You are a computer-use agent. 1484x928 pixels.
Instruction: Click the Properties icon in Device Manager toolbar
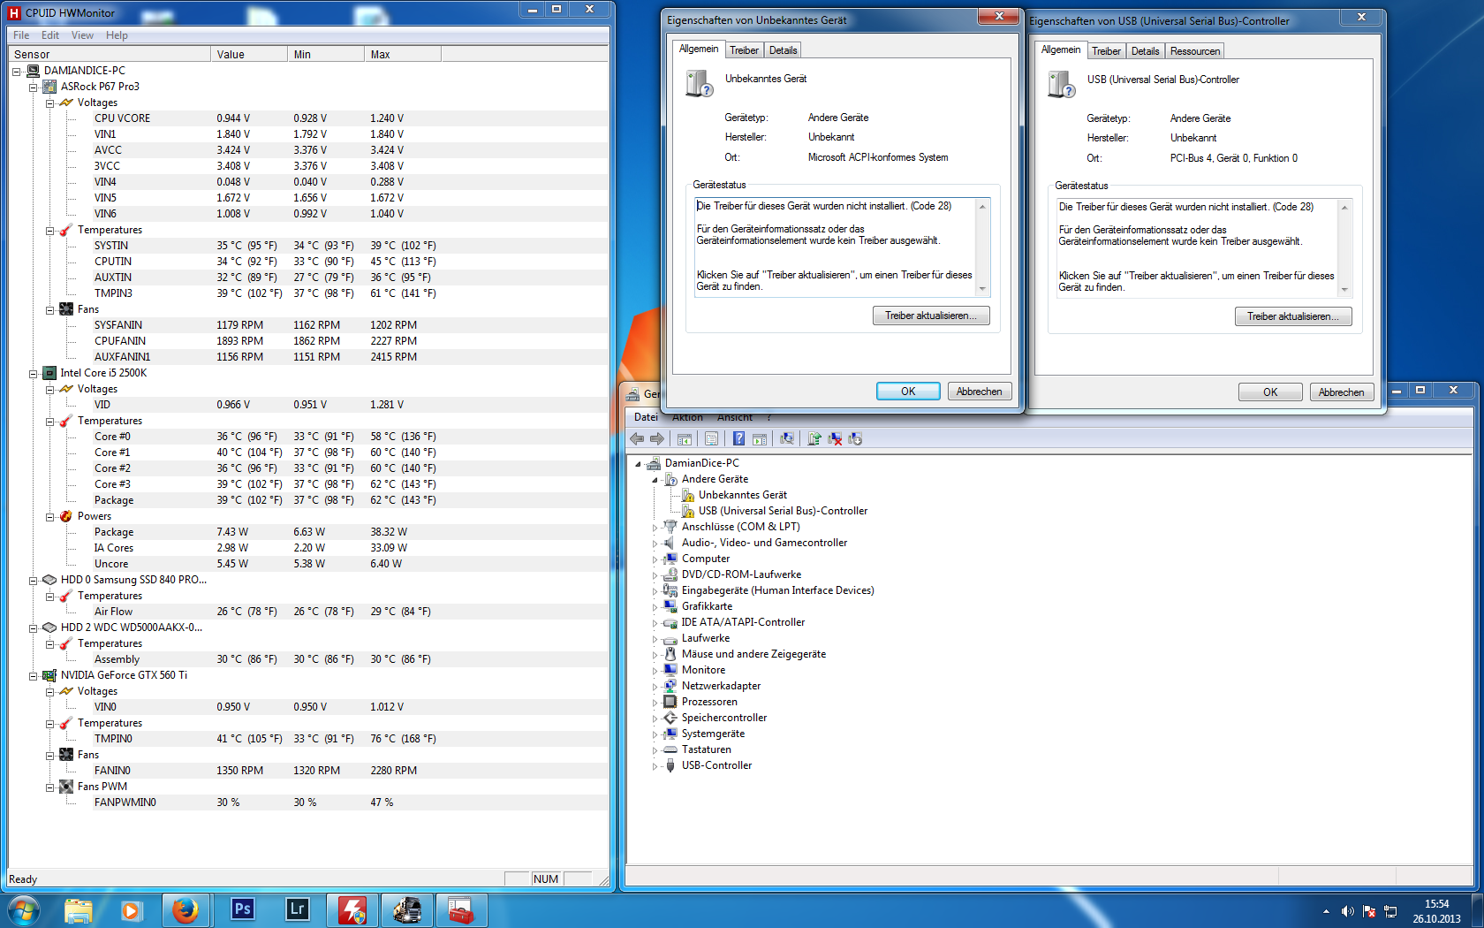point(711,439)
